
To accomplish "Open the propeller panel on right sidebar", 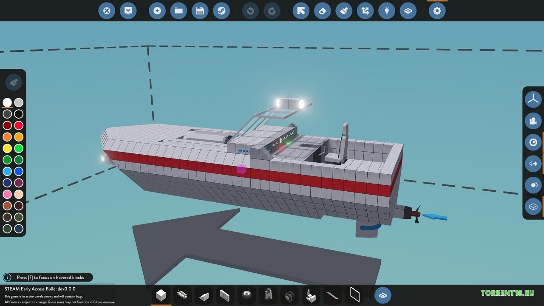I will click(x=533, y=99).
